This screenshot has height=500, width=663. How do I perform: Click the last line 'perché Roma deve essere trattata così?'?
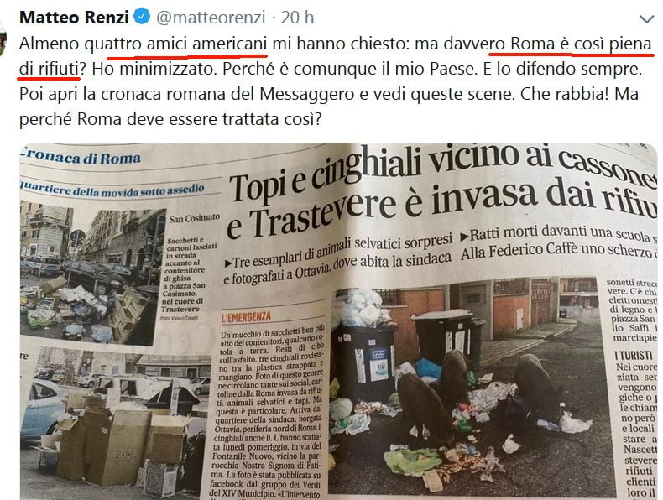pos(171,119)
